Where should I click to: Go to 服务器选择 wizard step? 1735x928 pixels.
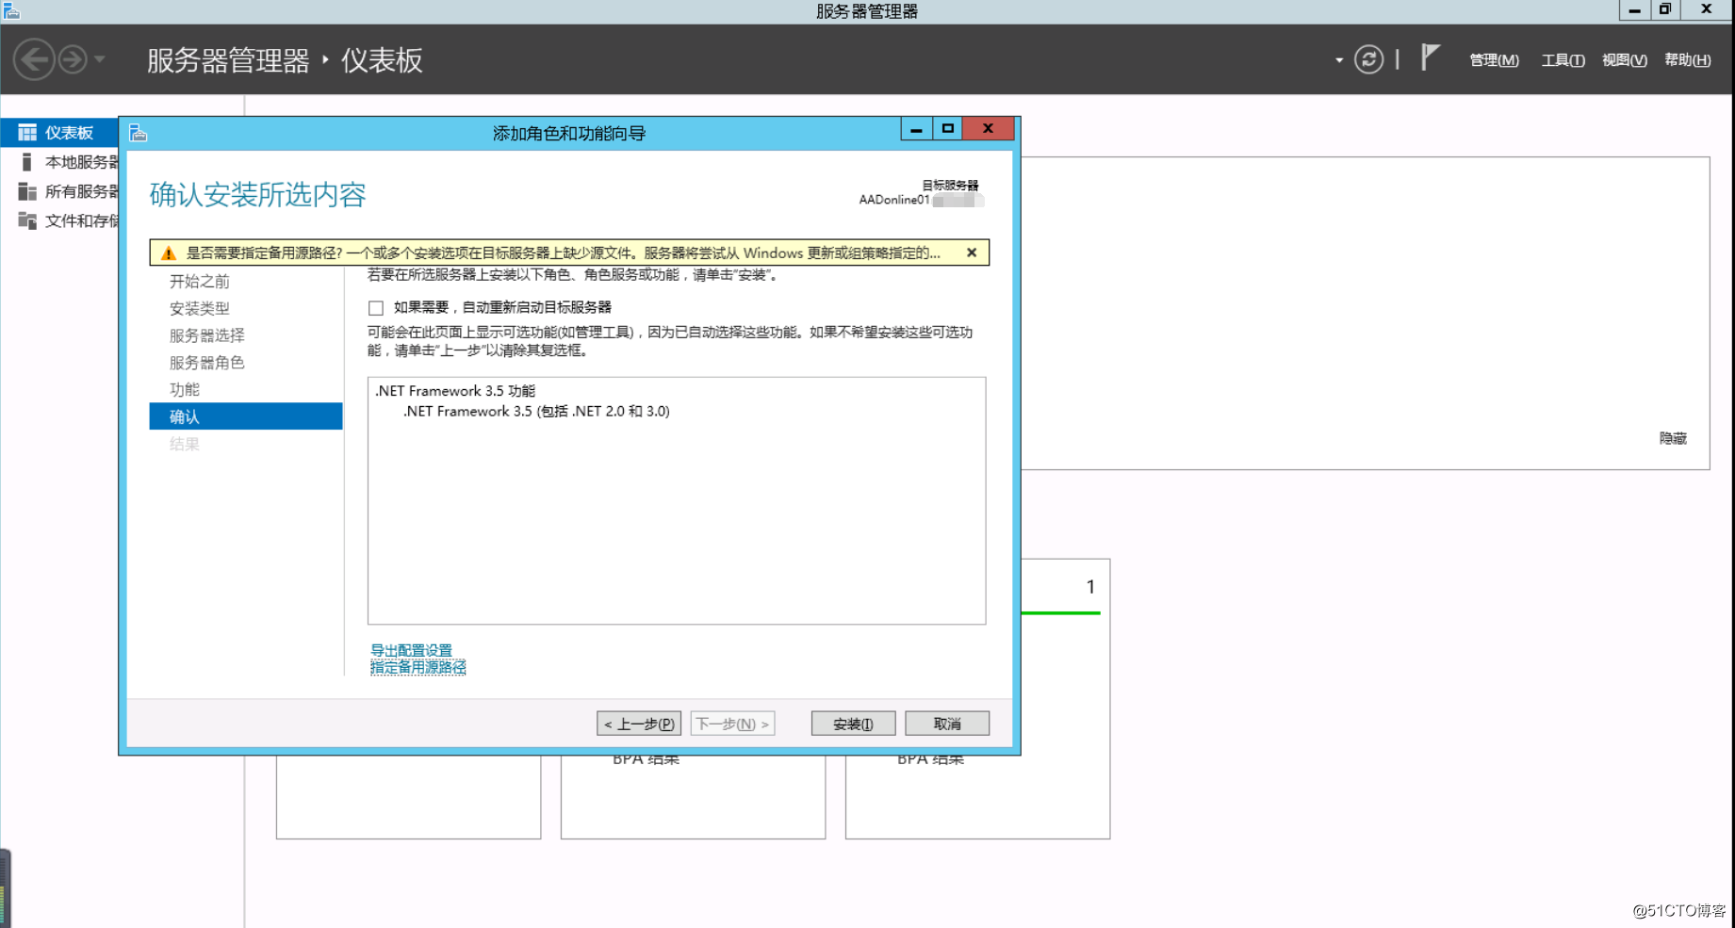click(x=206, y=335)
